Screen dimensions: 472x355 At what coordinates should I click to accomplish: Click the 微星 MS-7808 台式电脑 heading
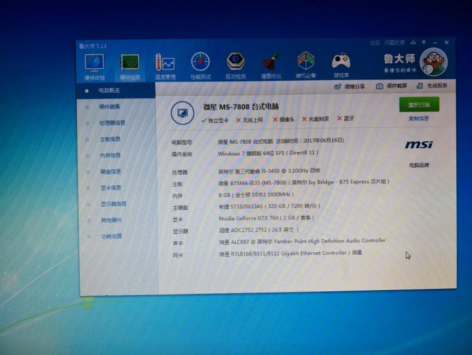[241, 107]
